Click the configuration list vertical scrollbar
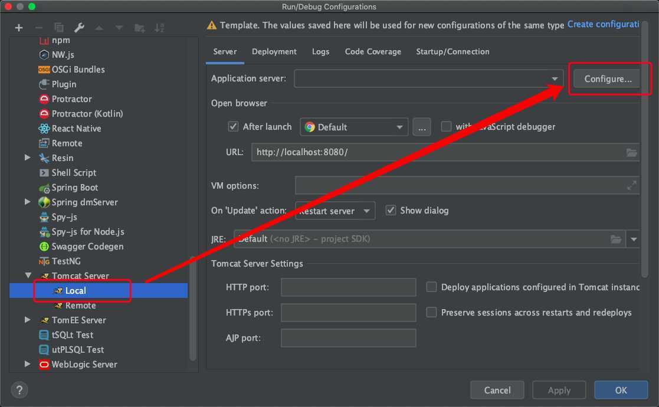Image resolution: width=659 pixels, height=407 pixels. point(193,307)
